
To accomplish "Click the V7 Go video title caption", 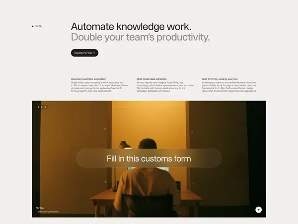I will [40, 208].
